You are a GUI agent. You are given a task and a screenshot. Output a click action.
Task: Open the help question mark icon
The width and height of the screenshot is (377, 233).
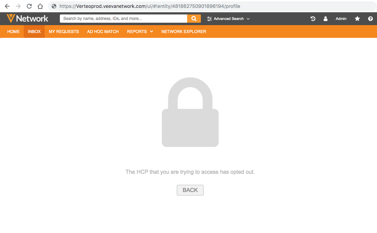(370, 19)
